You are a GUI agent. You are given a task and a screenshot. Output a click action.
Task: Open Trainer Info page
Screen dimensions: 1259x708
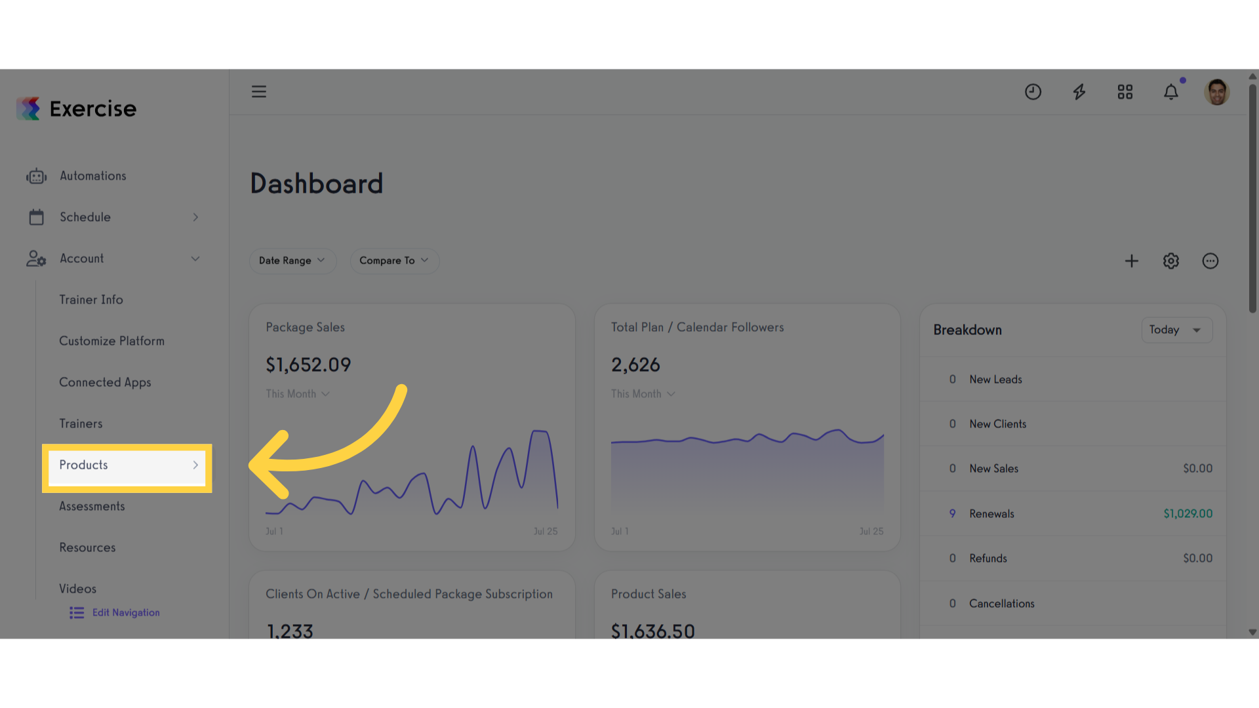[x=91, y=300]
